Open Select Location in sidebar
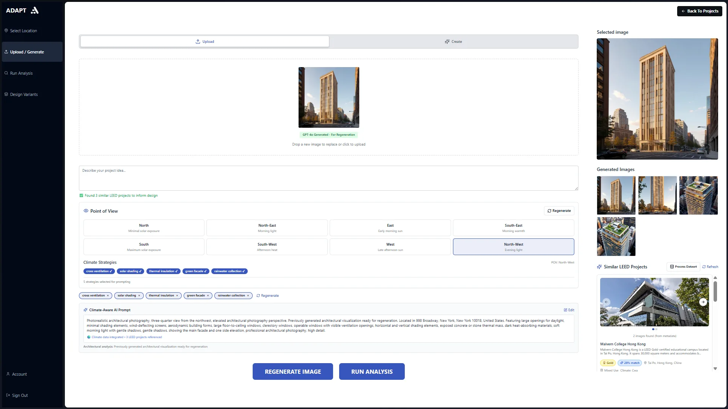 (32, 31)
